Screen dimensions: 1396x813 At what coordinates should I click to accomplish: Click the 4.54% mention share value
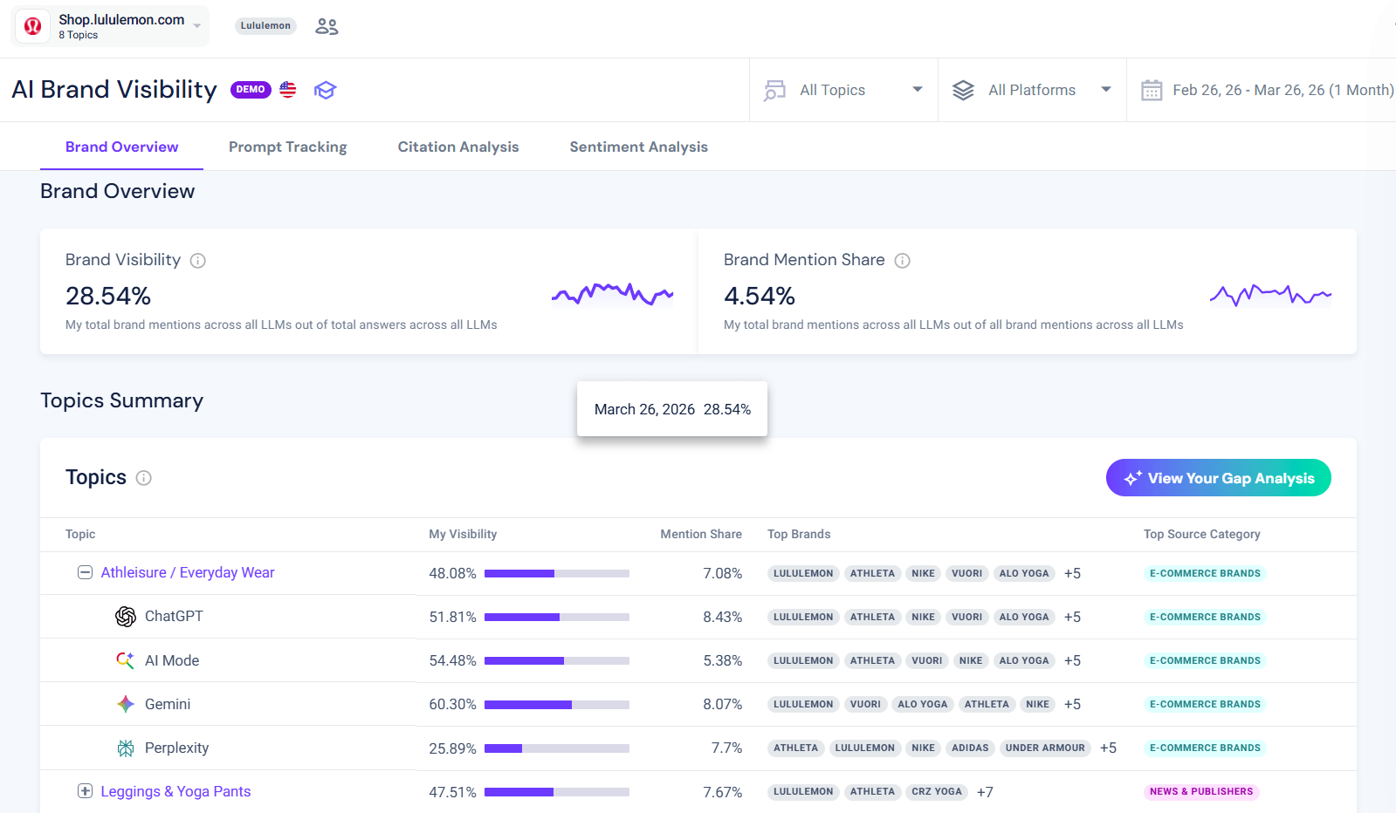[760, 297]
